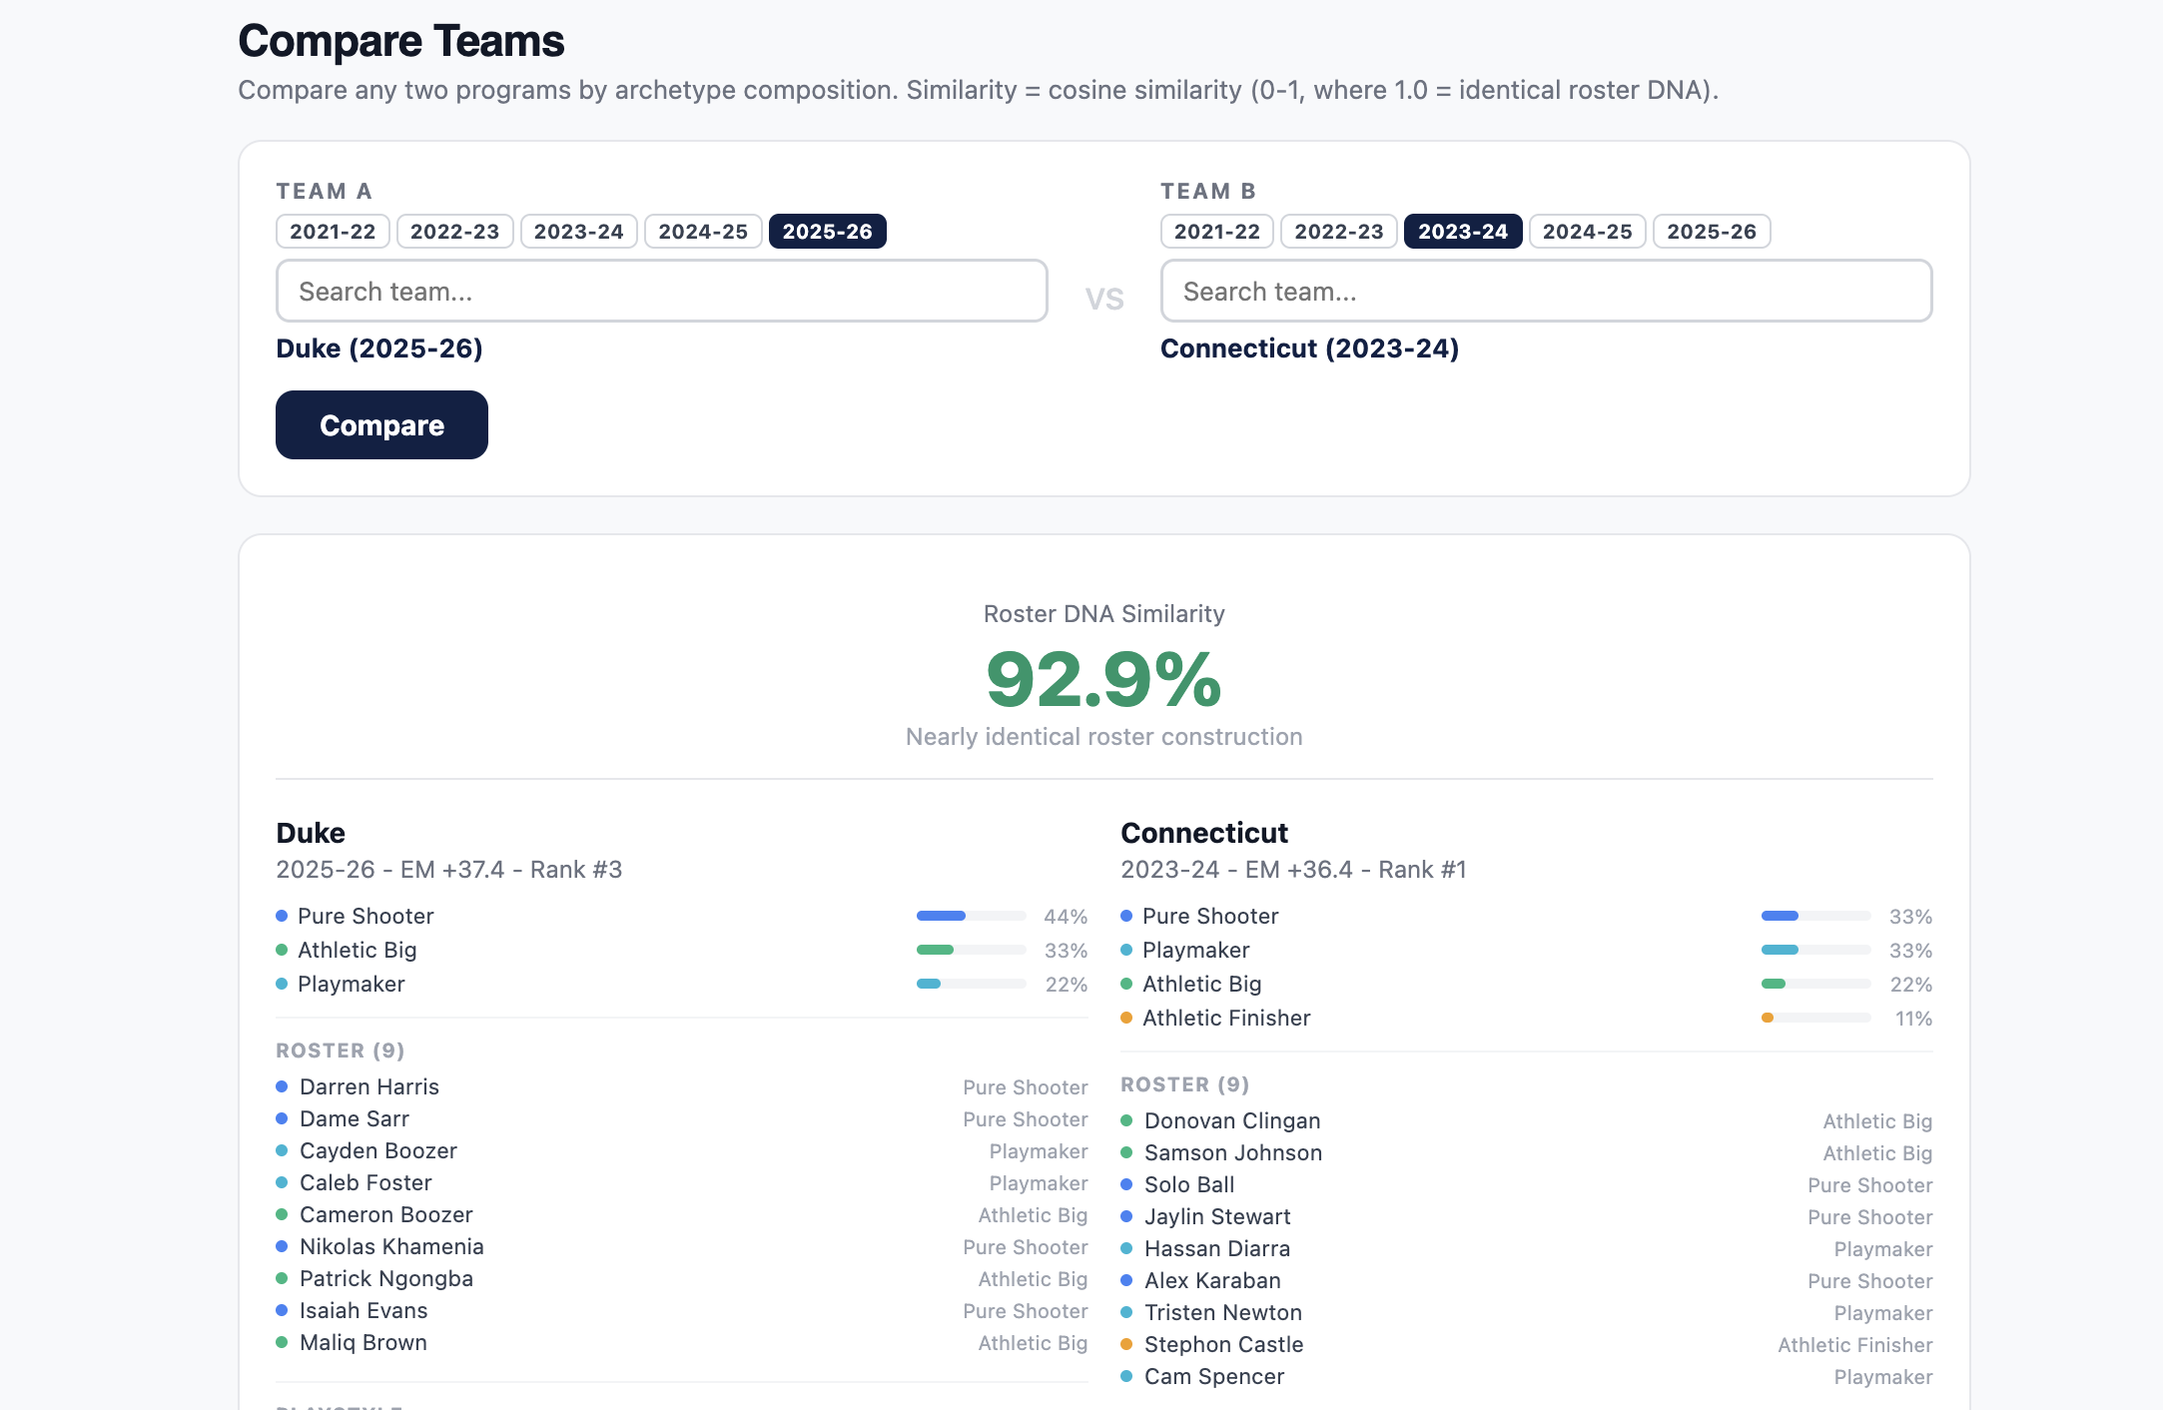The height and width of the screenshot is (1410, 2163).
Task: Click Connecticut team heading in comparison
Action: tap(1204, 833)
